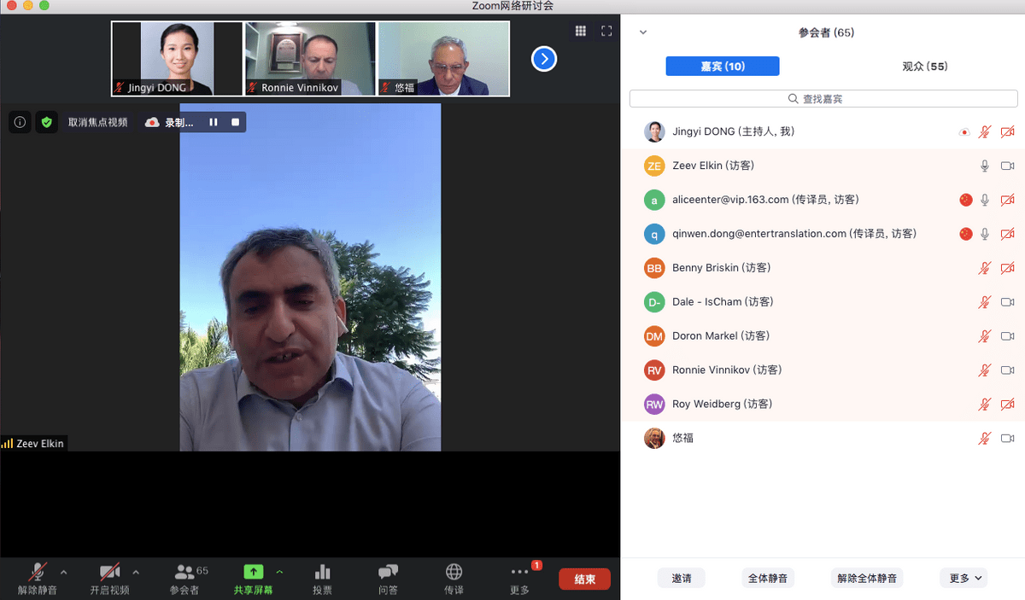Click the 查找嘉宾 search field
Viewport: 1025px width, 600px height.
click(823, 99)
